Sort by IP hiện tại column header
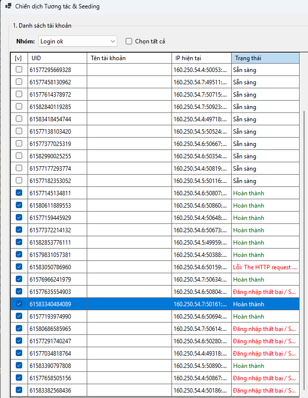This screenshot has height=398, width=308. tap(202, 58)
